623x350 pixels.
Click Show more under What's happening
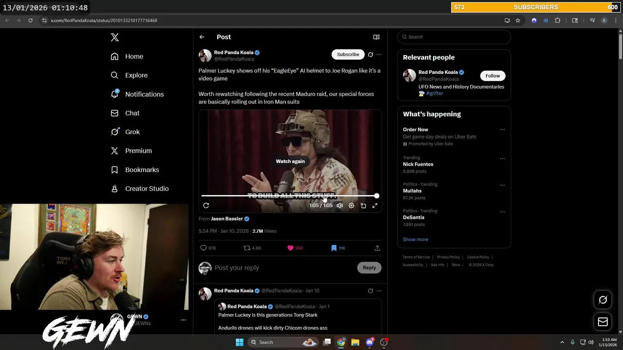(x=416, y=240)
